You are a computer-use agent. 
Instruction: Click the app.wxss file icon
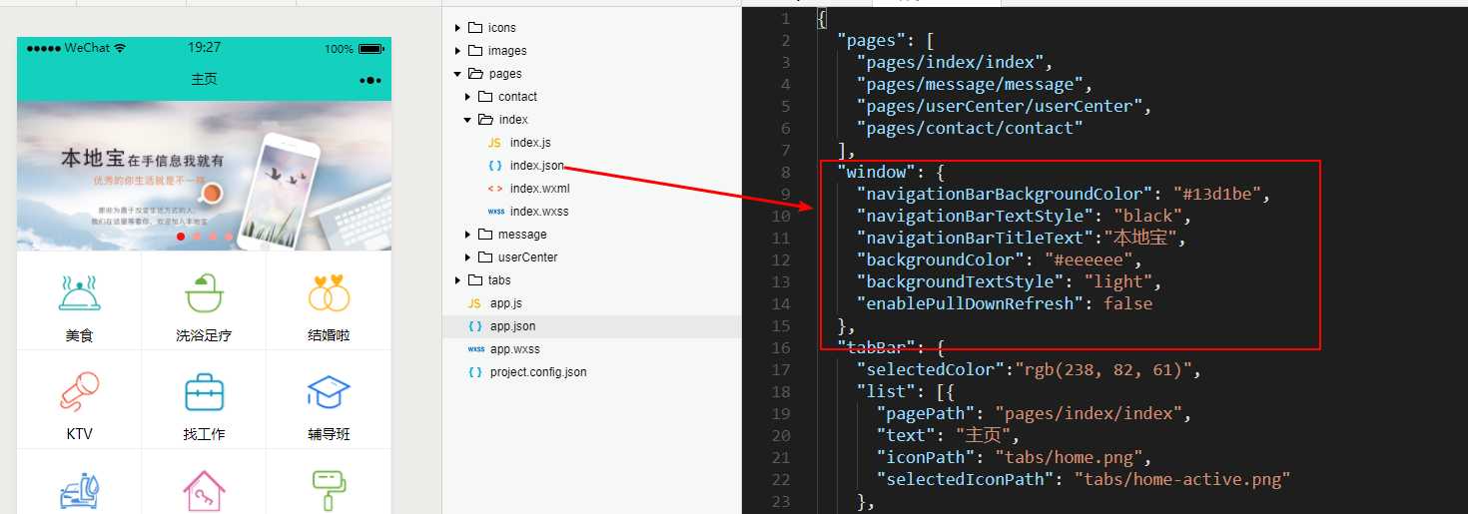(x=474, y=349)
